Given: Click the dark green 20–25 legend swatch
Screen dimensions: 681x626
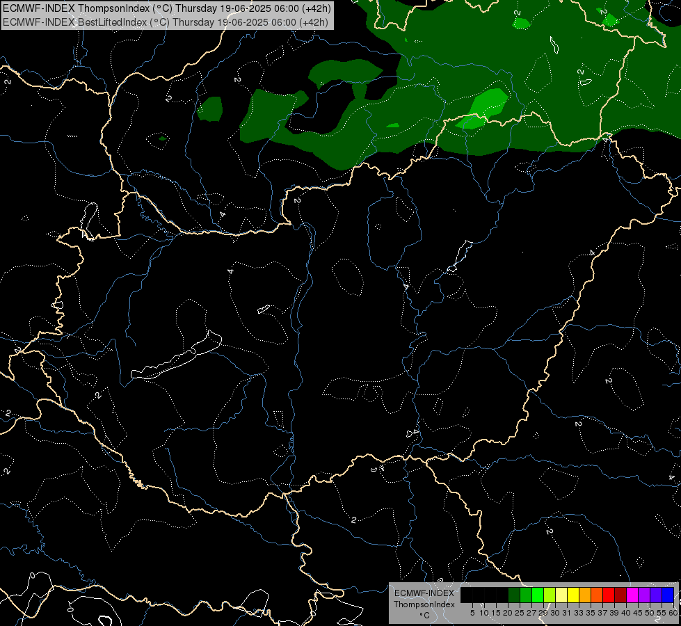Looking at the screenshot, I should pos(514,595).
